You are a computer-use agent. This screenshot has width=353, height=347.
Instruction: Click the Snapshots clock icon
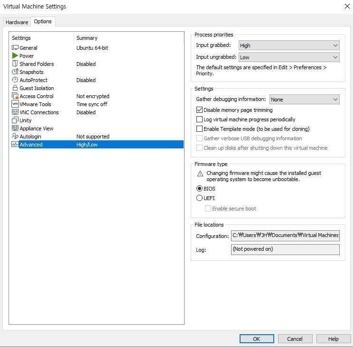(x=15, y=72)
